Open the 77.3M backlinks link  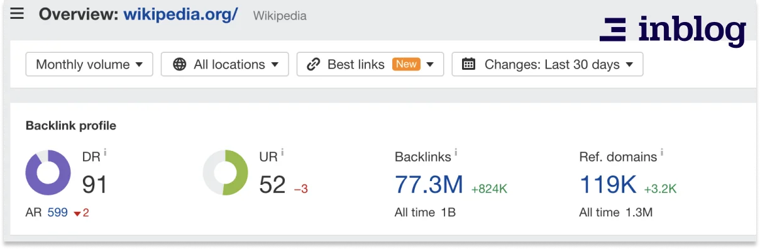point(429,185)
